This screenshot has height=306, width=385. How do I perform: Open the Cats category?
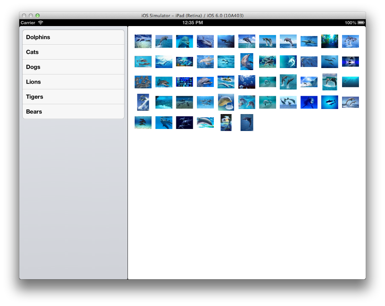tap(73, 52)
